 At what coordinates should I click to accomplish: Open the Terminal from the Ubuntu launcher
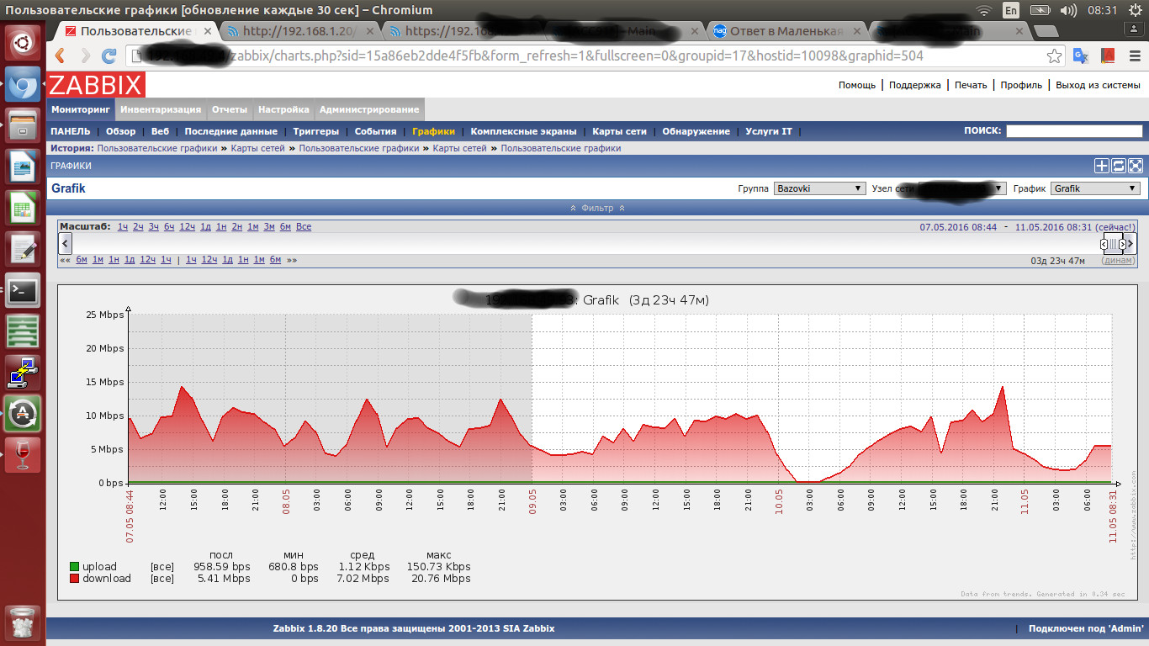pyautogui.click(x=23, y=290)
